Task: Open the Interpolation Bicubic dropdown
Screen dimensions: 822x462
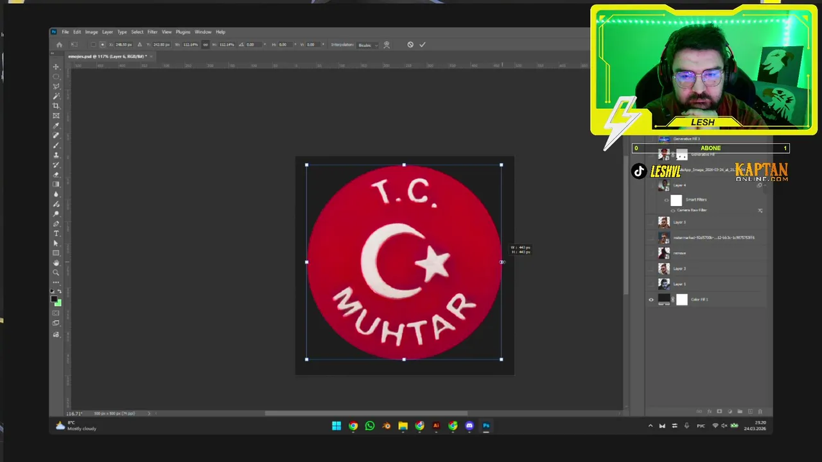Action: coord(367,45)
